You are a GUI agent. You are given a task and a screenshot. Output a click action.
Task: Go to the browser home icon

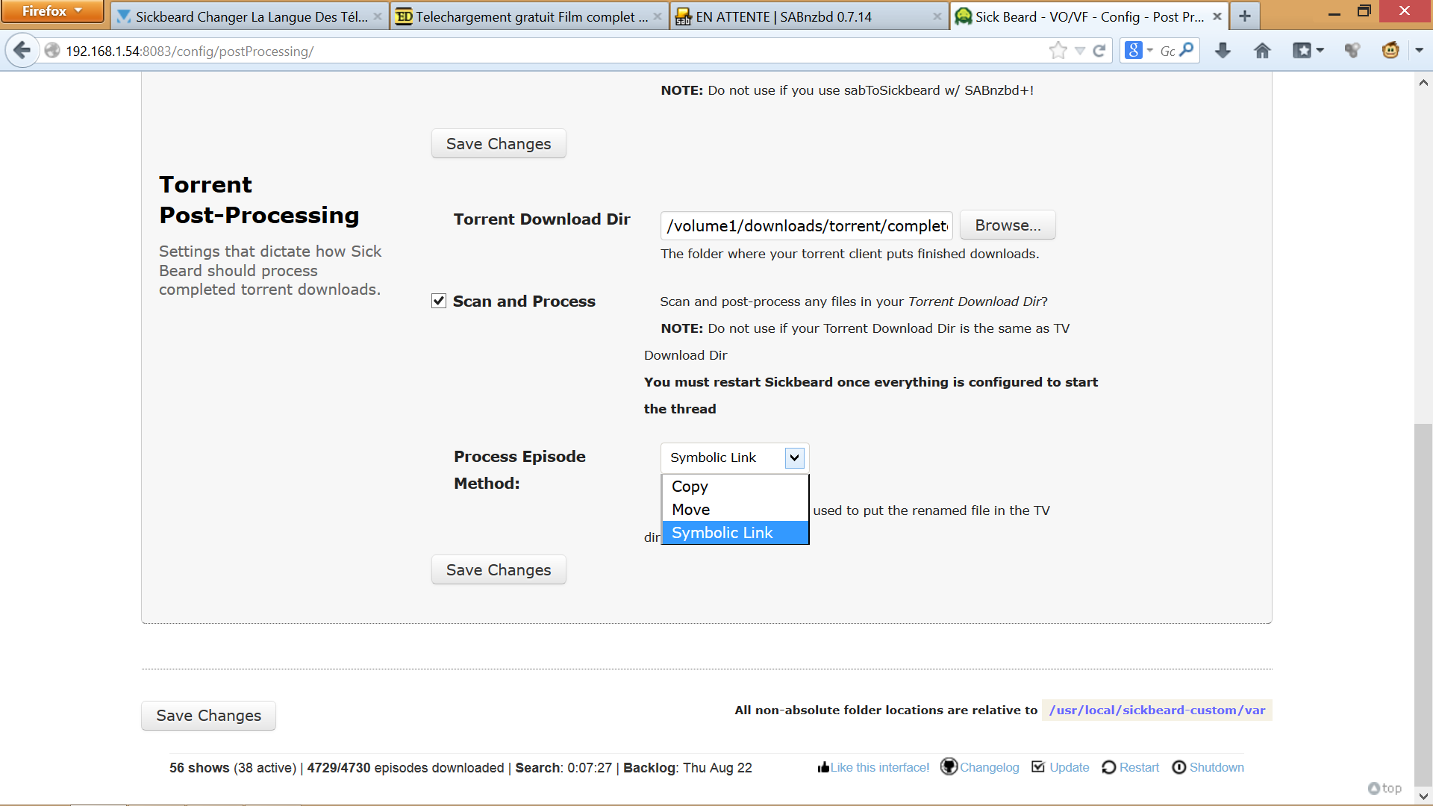(1262, 51)
